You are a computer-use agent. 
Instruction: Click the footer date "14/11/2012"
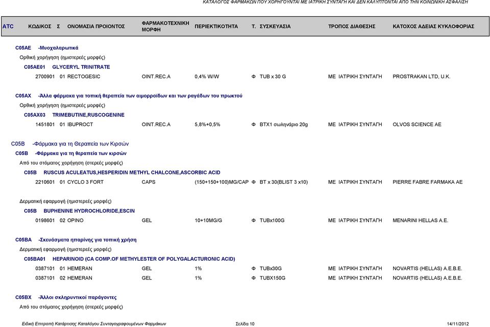[x=458, y=324]
